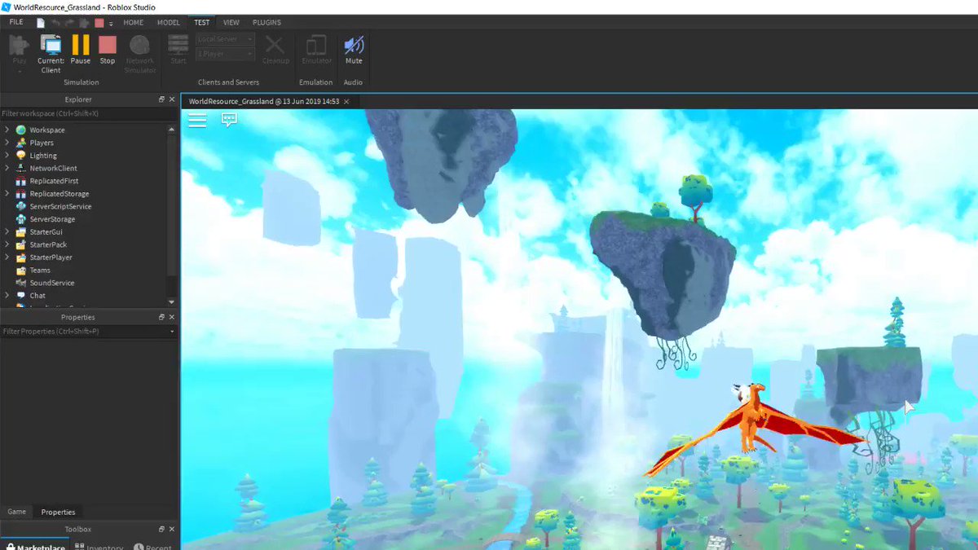
Task: Open the Inventory tab in Toolbox
Action: pos(99,547)
